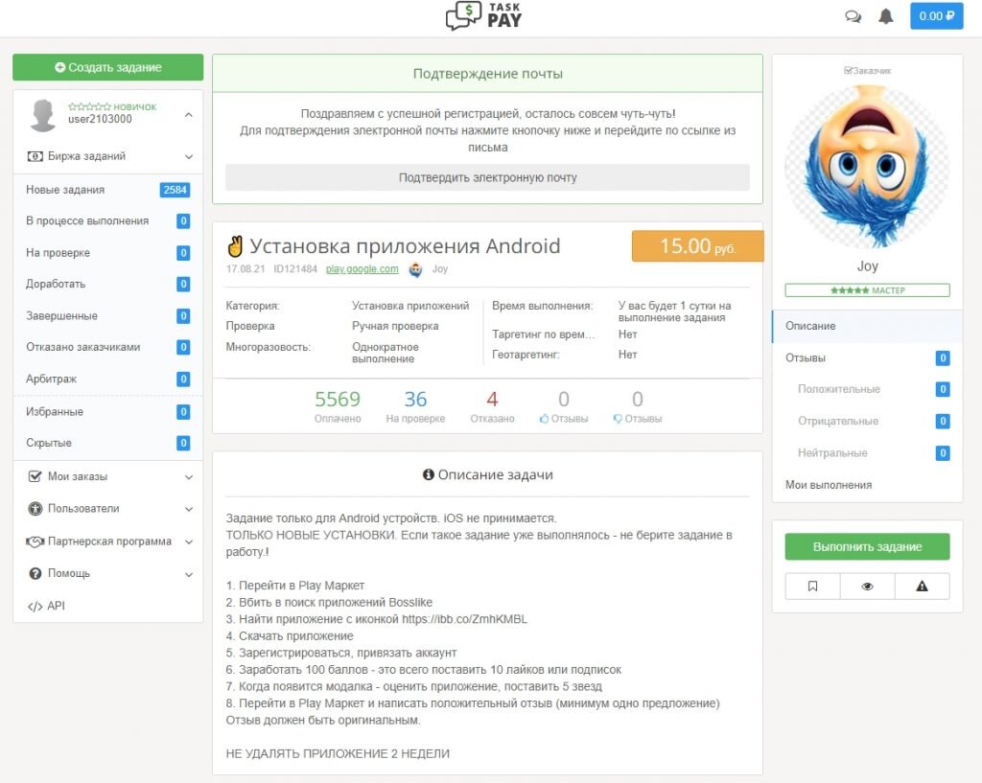Screen dimensions: 982x783
Task: Open the chat messages icon in the header
Action: pos(853,16)
